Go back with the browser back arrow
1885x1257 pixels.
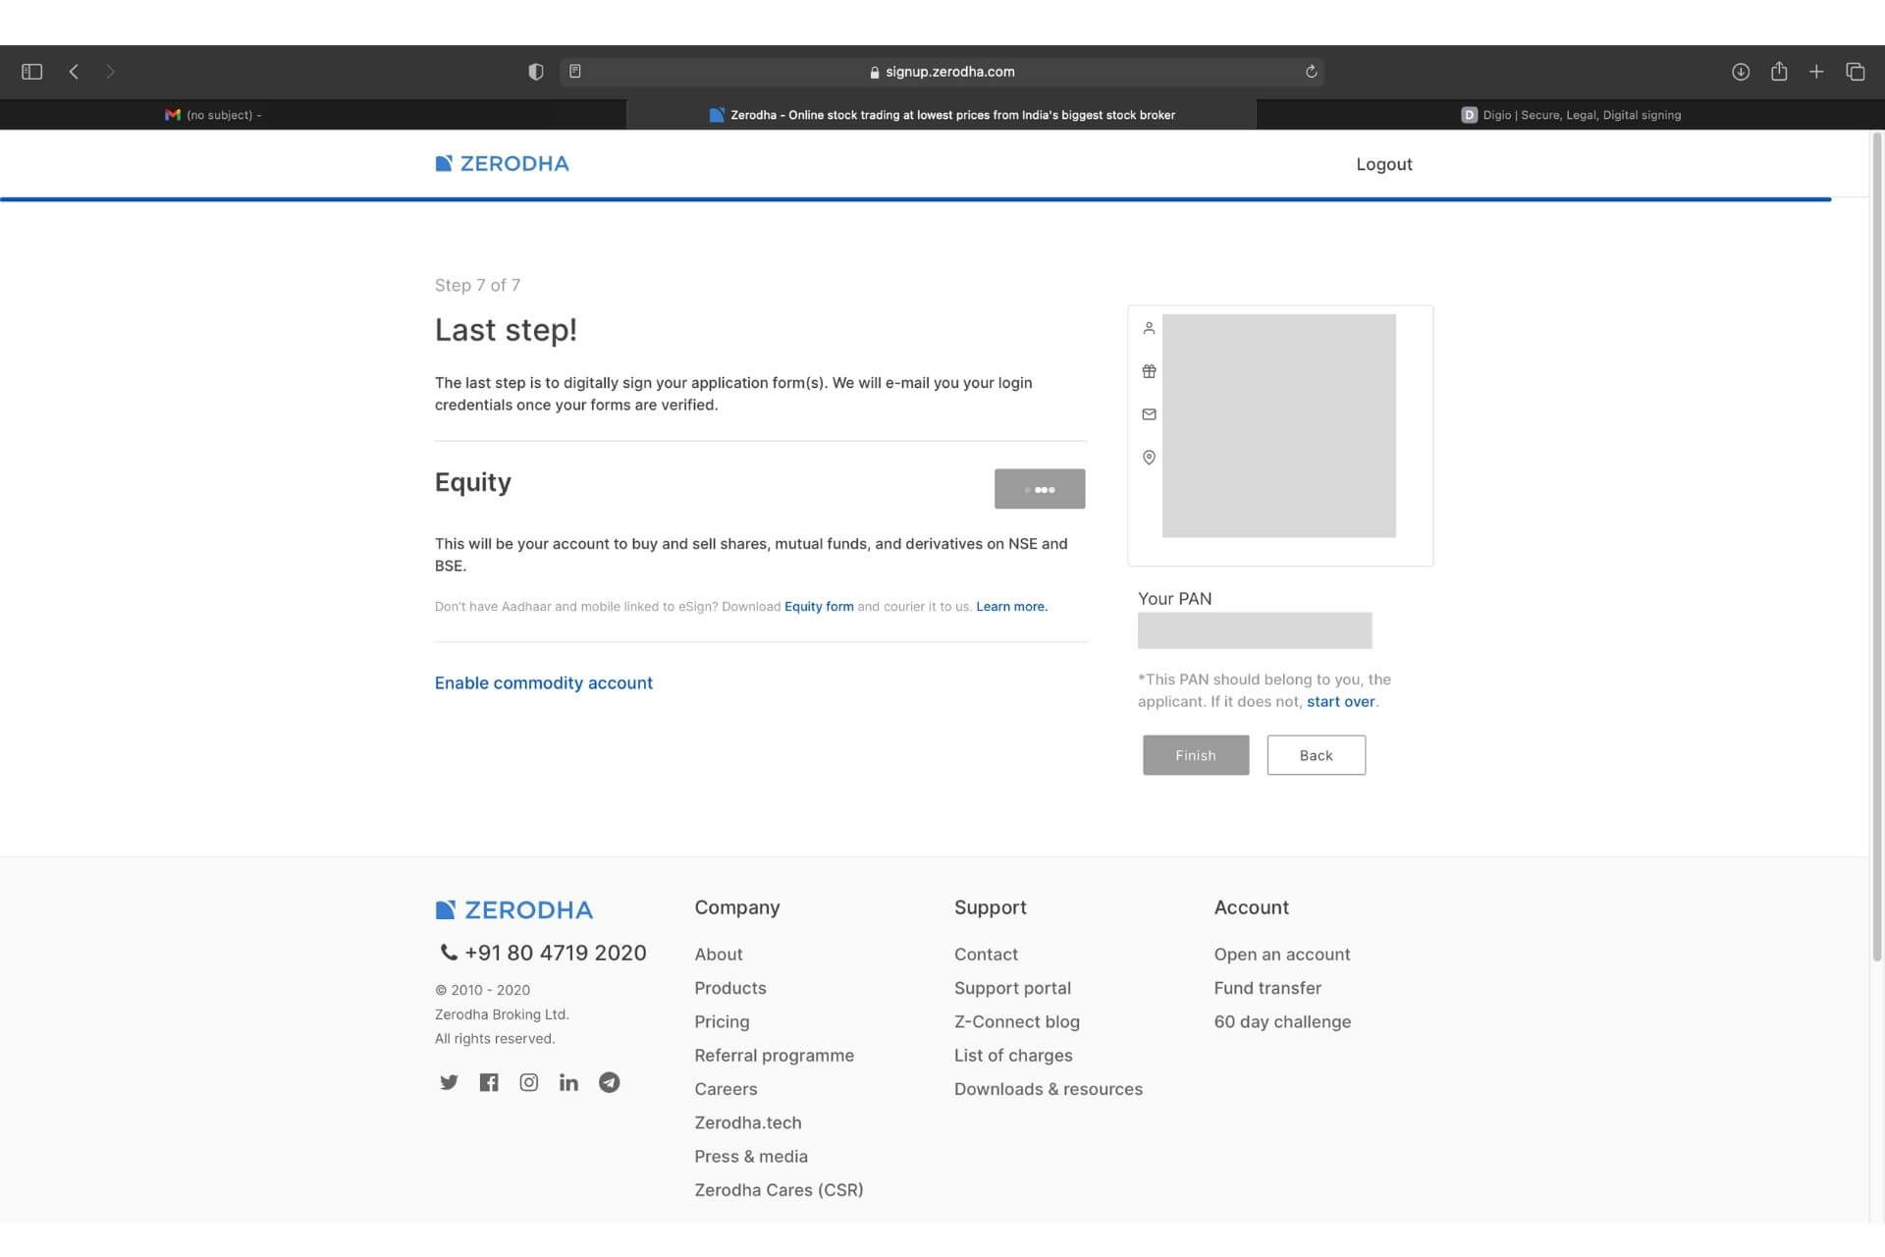(x=74, y=72)
